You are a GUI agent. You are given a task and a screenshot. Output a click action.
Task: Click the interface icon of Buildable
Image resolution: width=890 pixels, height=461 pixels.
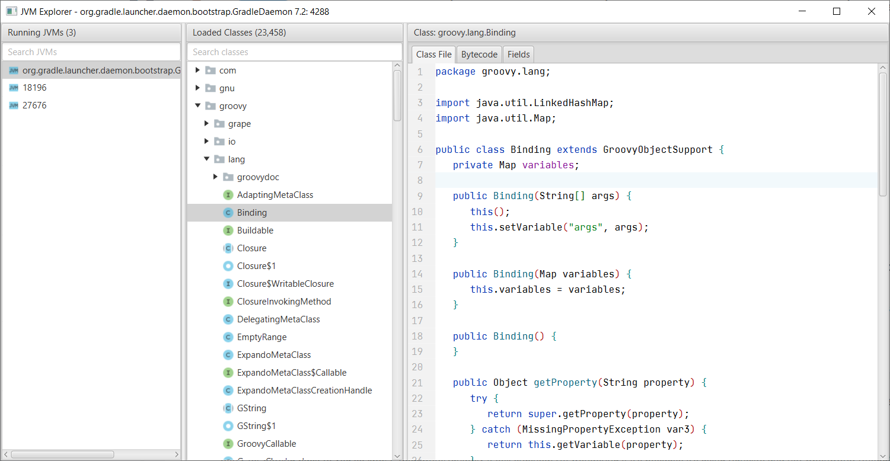pos(228,230)
